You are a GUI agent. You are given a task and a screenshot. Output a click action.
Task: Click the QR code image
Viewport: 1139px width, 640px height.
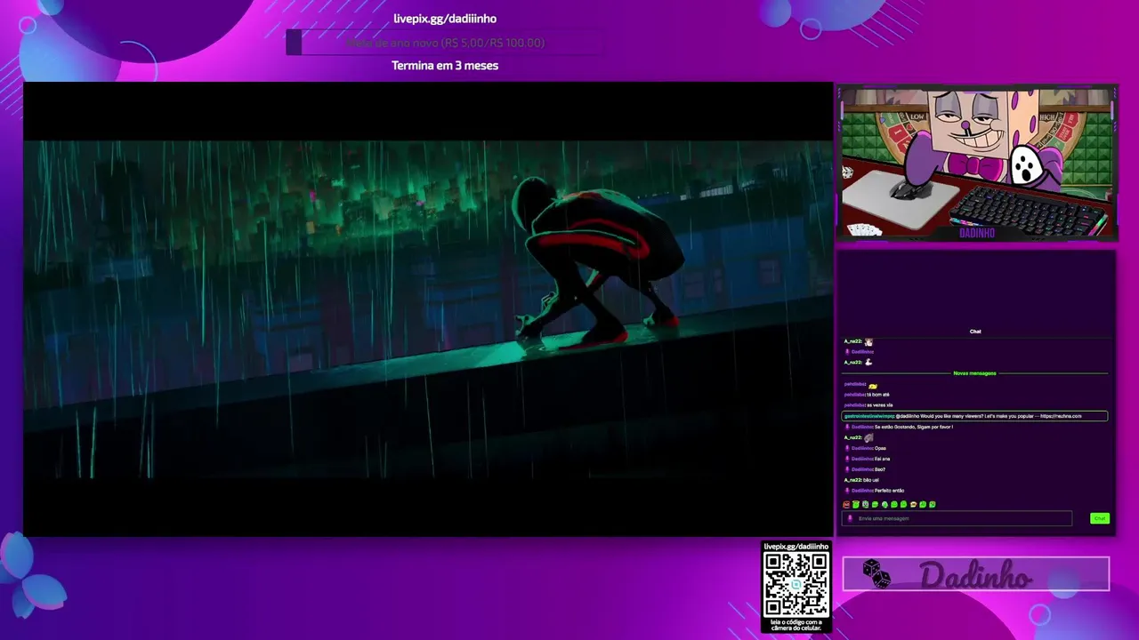(x=796, y=585)
